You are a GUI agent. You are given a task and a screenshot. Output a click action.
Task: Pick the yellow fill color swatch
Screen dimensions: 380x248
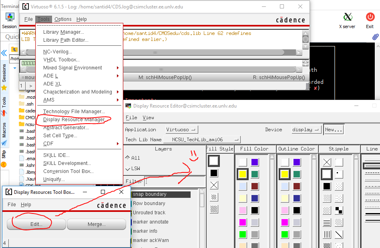tap(243, 174)
